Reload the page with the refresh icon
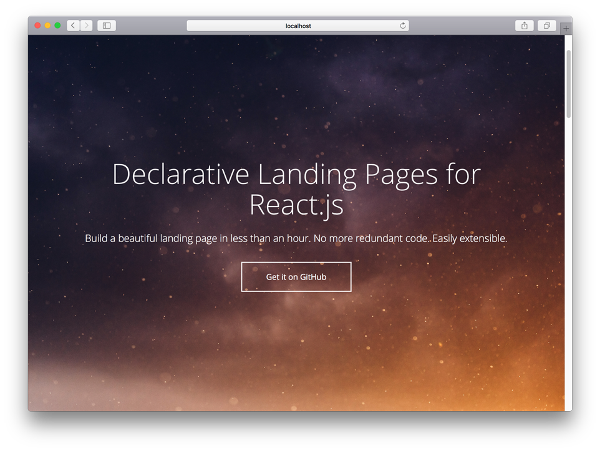 (403, 26)
